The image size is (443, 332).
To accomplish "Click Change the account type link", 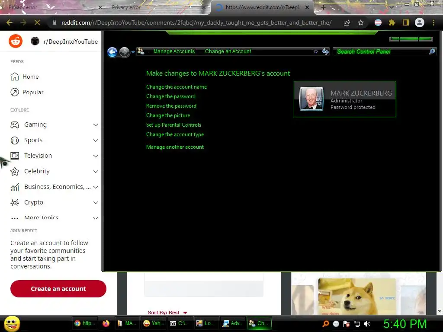I will 175,134.
